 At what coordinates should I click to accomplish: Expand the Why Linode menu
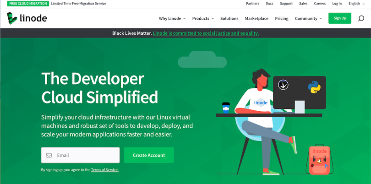[172, 18]
